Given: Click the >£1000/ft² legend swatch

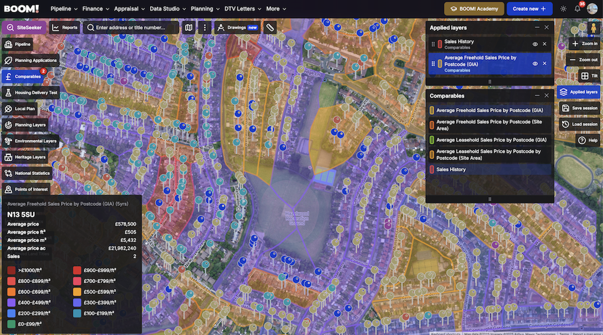Looking at the screenshot, I should point(11,270).
